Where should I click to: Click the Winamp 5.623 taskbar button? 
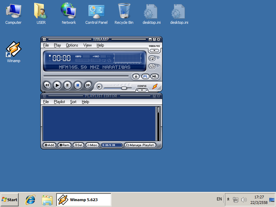point(84,200)
